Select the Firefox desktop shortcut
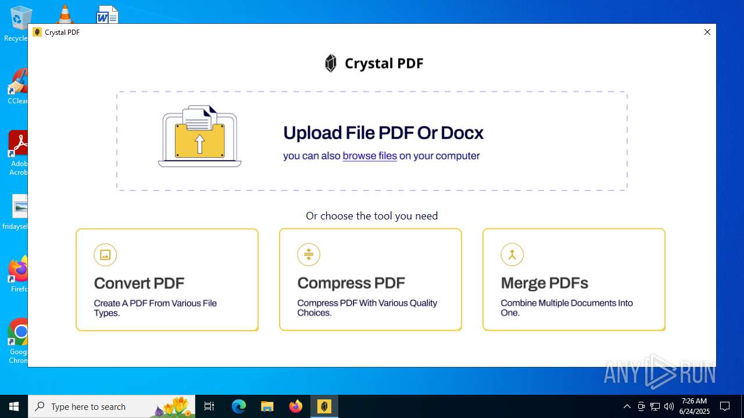744x418 pixels. click(19, 274)
